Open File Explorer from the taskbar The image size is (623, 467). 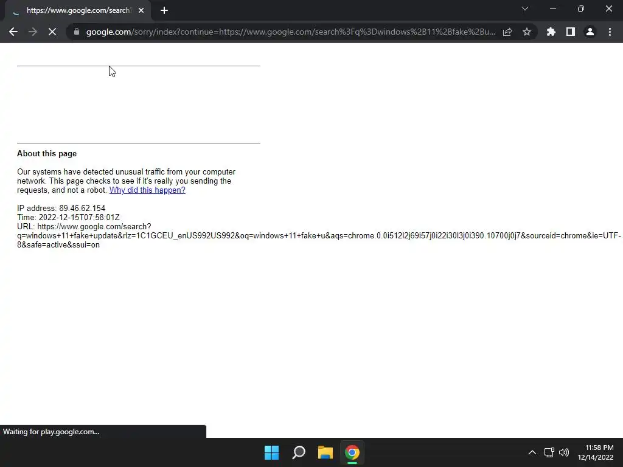click(x=325, y=452)
